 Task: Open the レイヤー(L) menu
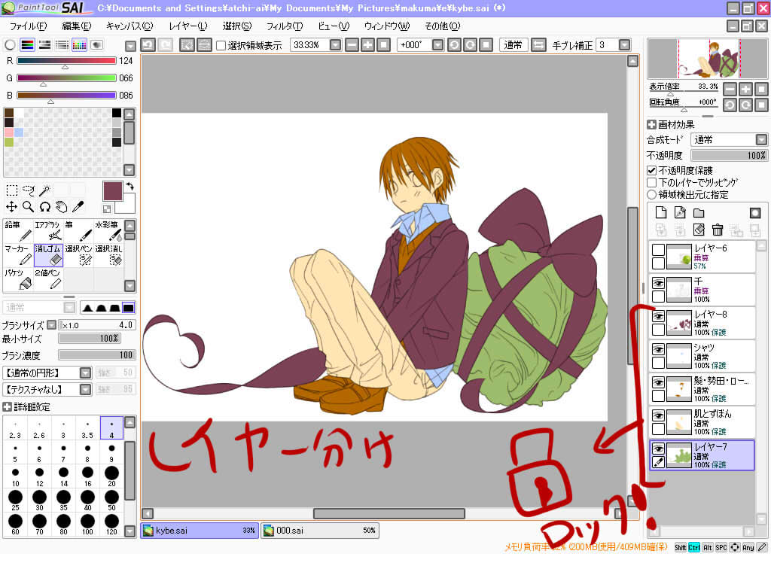point(187,26)
